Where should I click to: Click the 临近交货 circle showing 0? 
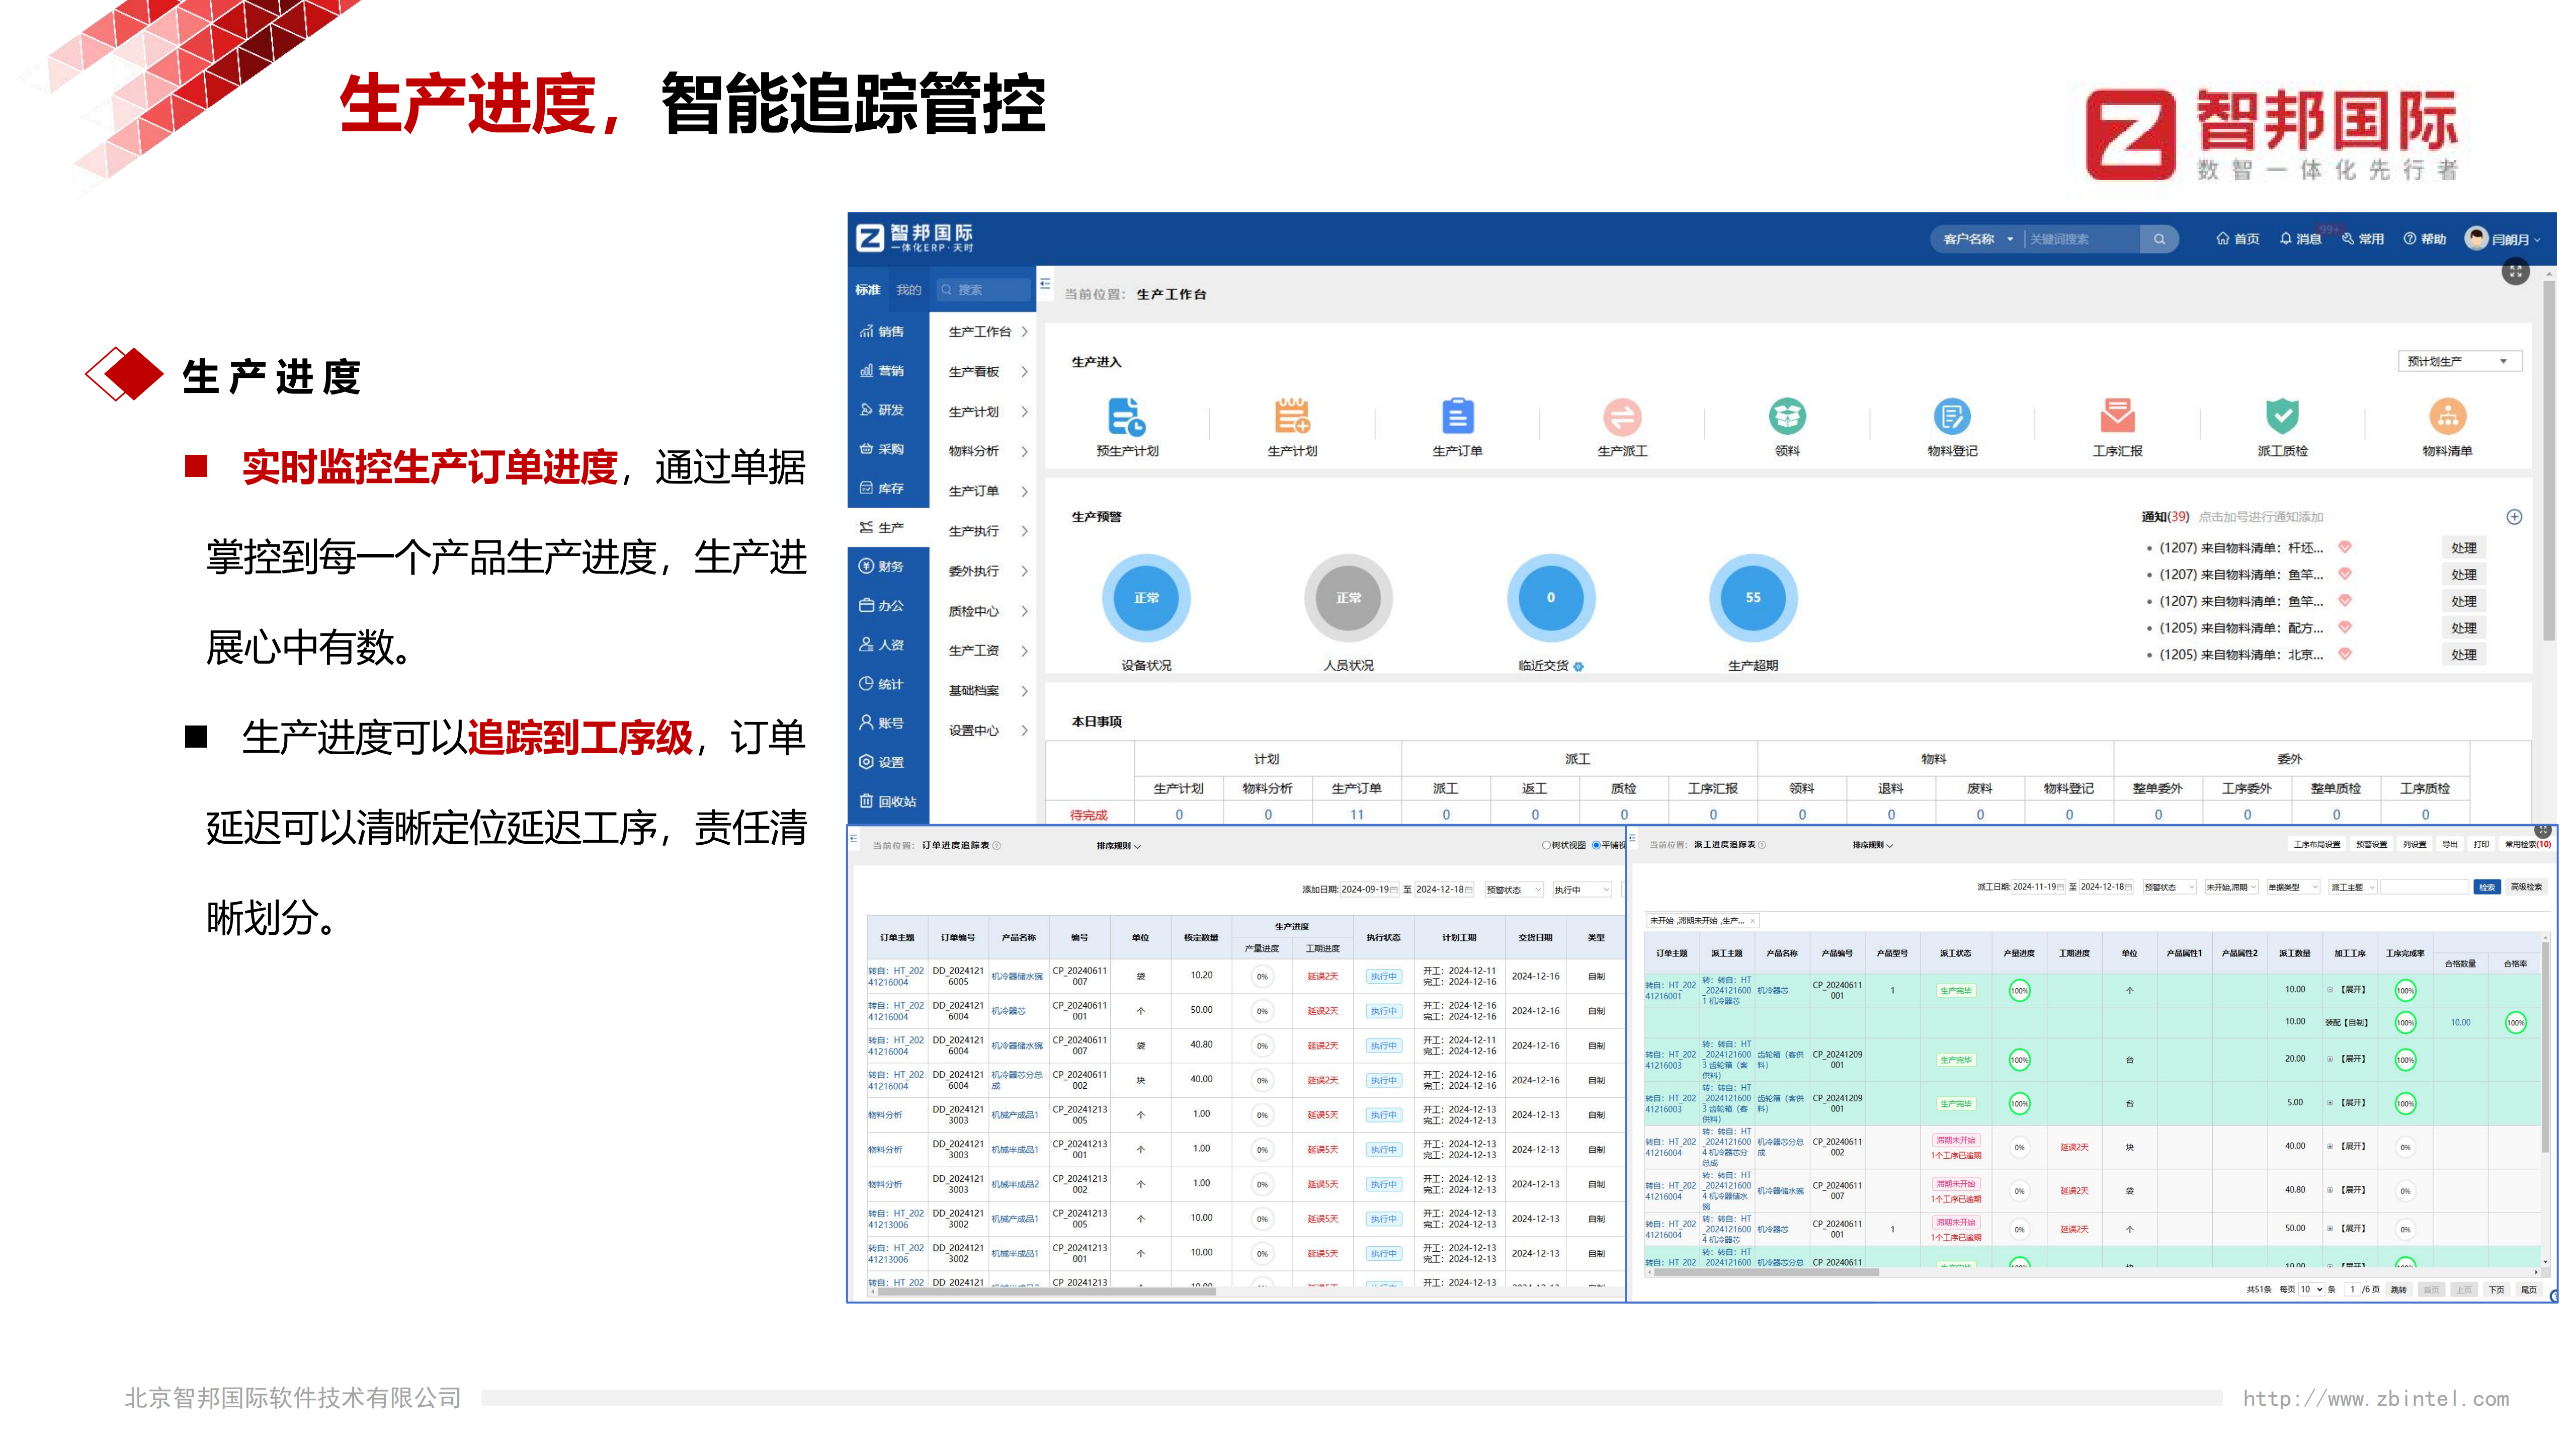(x=1551, y=598)
